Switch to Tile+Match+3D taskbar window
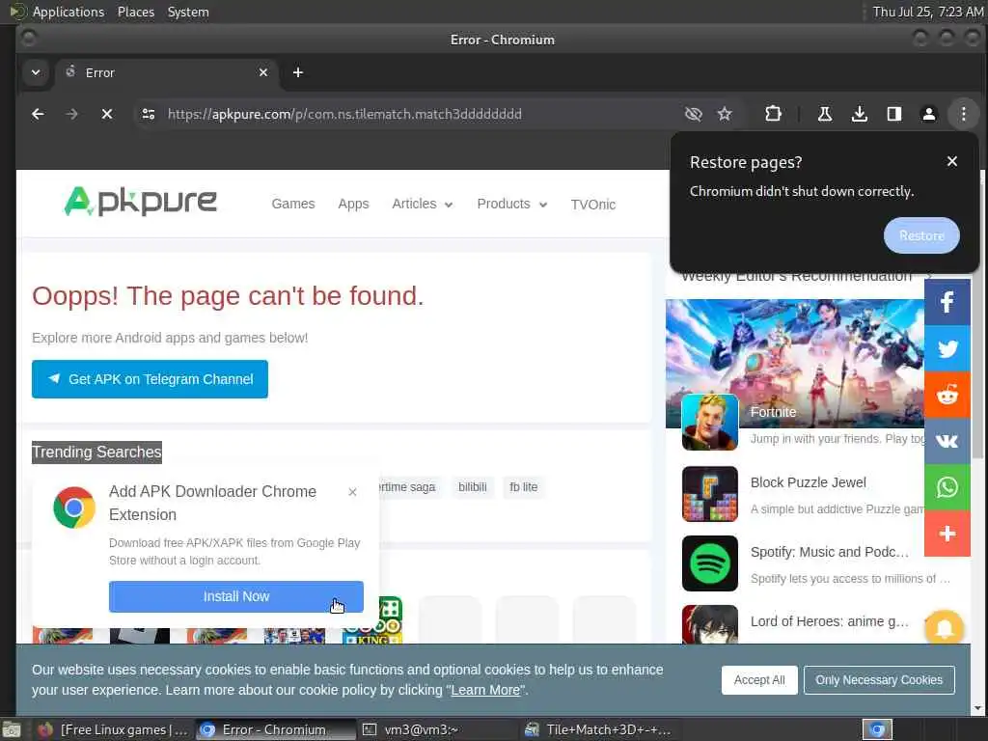Screen dimensions: 988x741 click(x=598, y=729)
